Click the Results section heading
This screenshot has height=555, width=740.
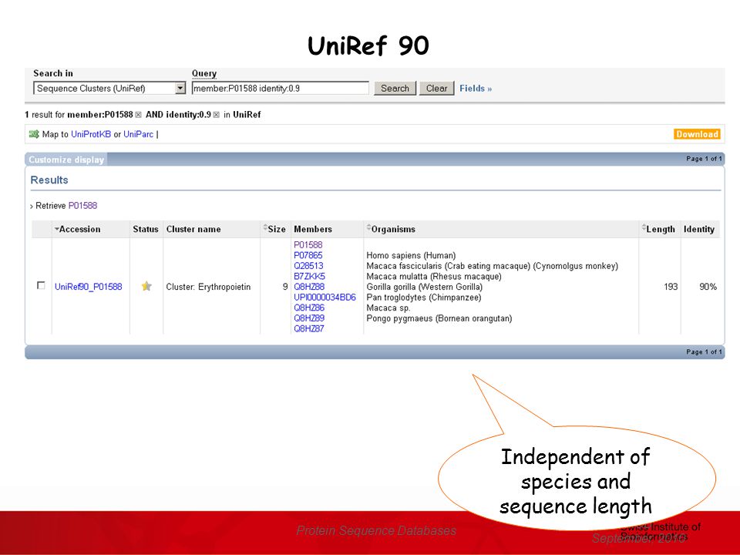click(49, 180)
